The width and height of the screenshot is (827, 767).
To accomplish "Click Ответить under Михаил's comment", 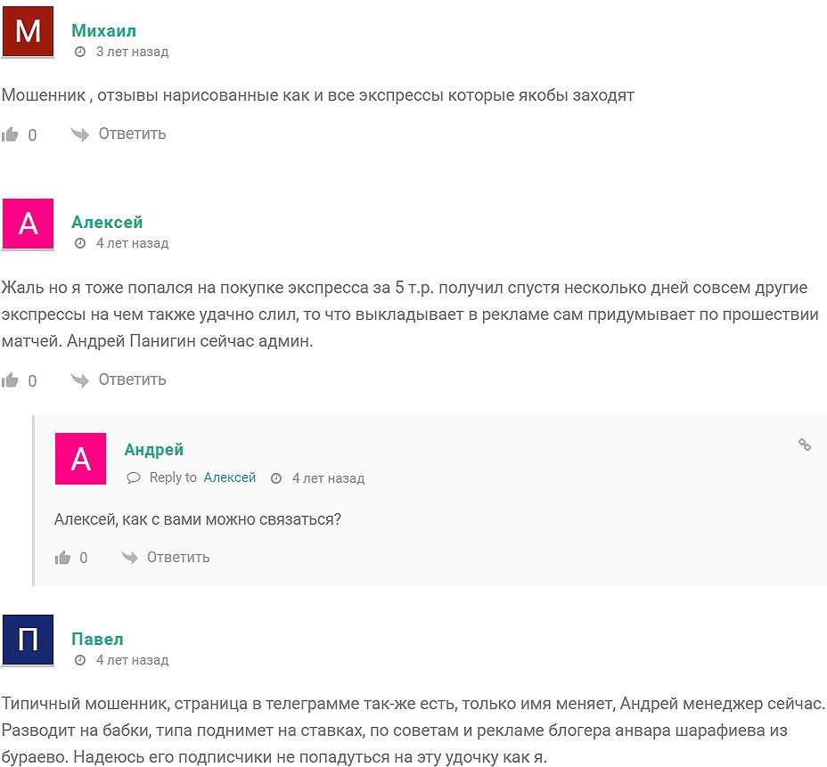I will (x=132, y=135).
